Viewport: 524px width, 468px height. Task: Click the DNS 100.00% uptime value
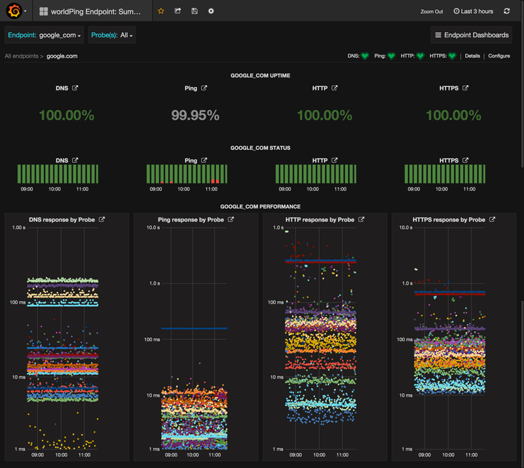point(67,116)
